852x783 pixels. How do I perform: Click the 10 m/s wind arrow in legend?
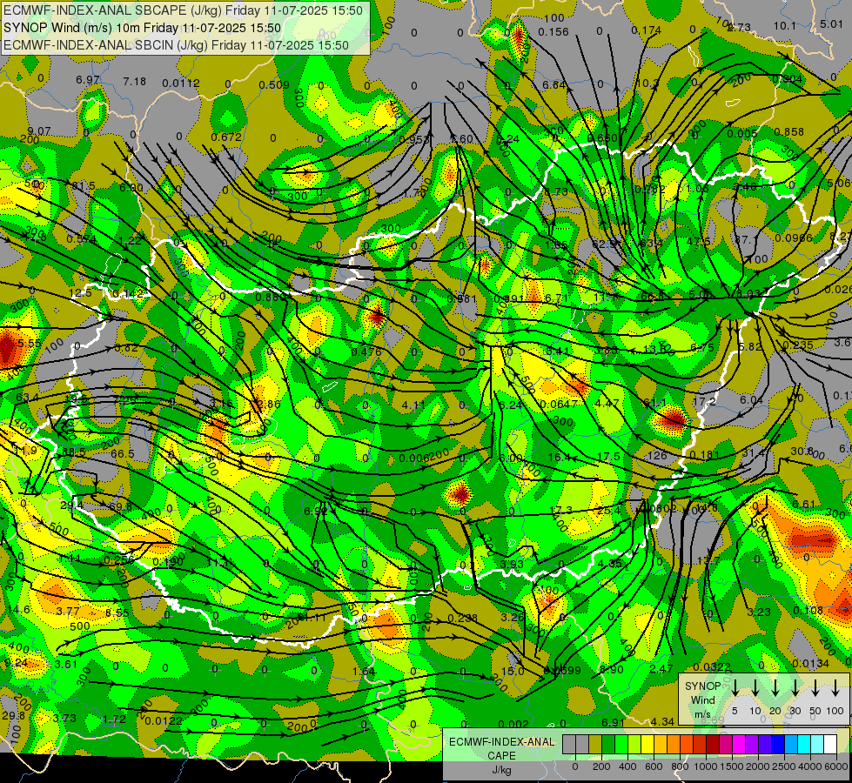[x=755, y=687]
